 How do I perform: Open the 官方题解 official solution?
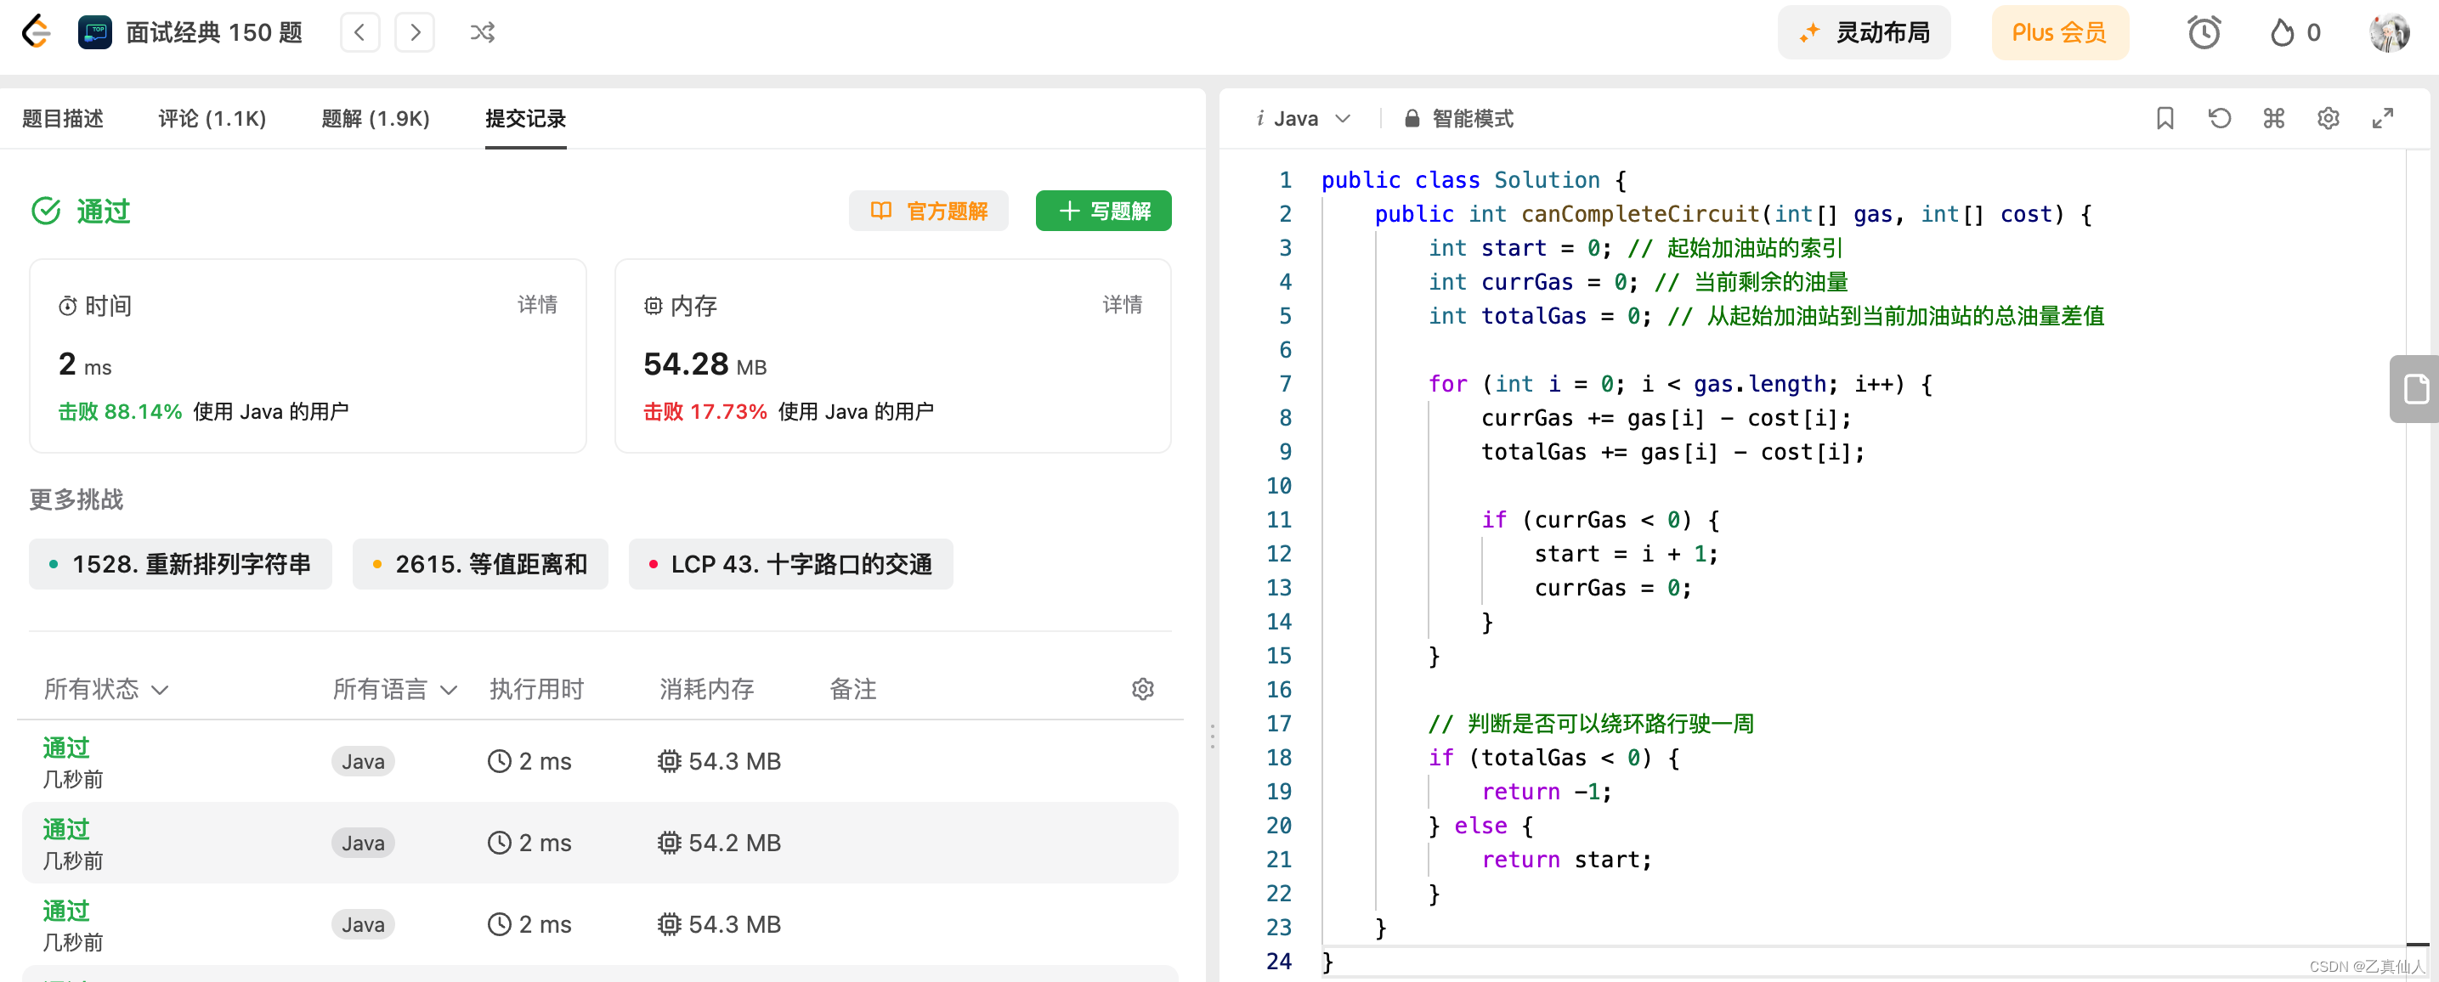928,210
